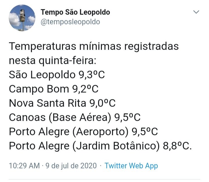Image resolution: width=209 pixels, height=182 pixels.
Task: Click the Campo Bom 9,2°C reading
Action: click(54, 89)
